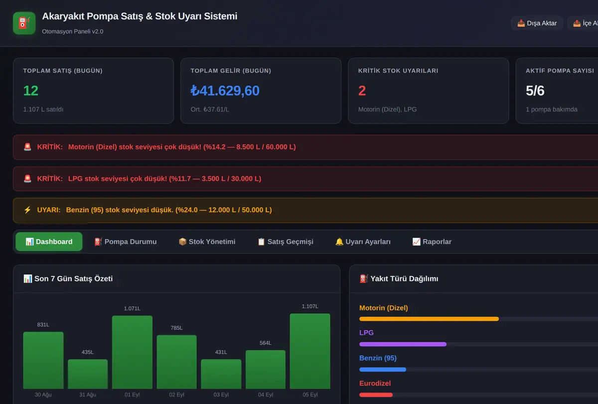Click the blue Benzin (95) distribution bar
The image size is (598, 404).
click(383, 370)
